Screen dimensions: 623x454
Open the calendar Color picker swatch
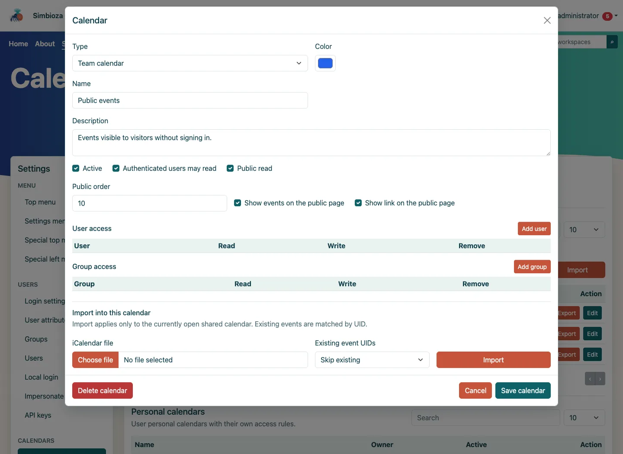point(325,63)
